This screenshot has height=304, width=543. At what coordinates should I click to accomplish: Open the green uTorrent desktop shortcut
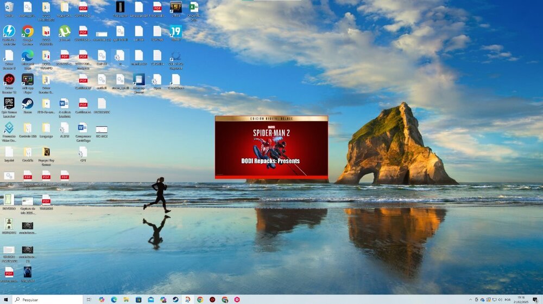click(65, 31)
